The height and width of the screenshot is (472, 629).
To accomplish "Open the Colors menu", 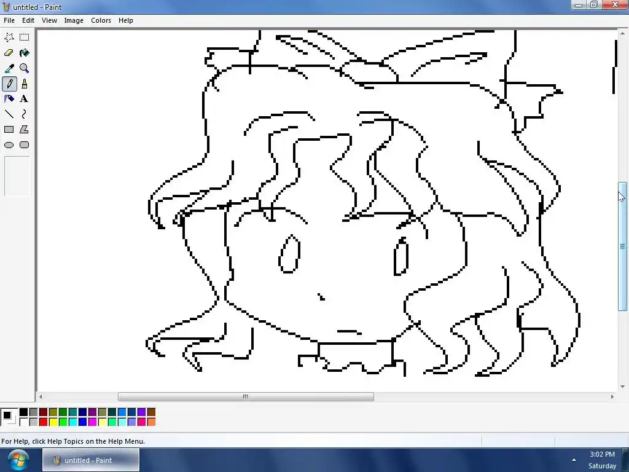I will pos(101,20).
